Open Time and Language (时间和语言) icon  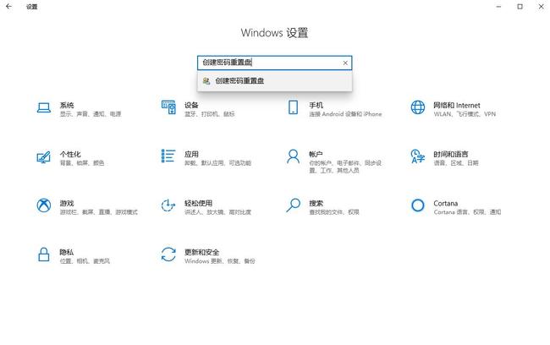click(x=418, y=156)
